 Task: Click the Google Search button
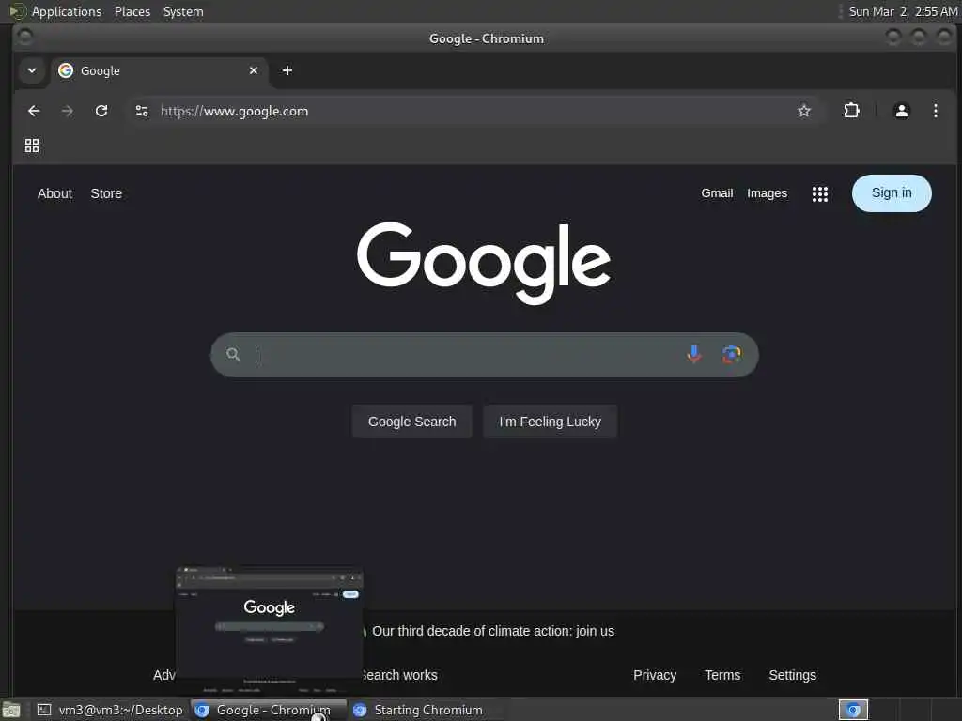point(411,422)
